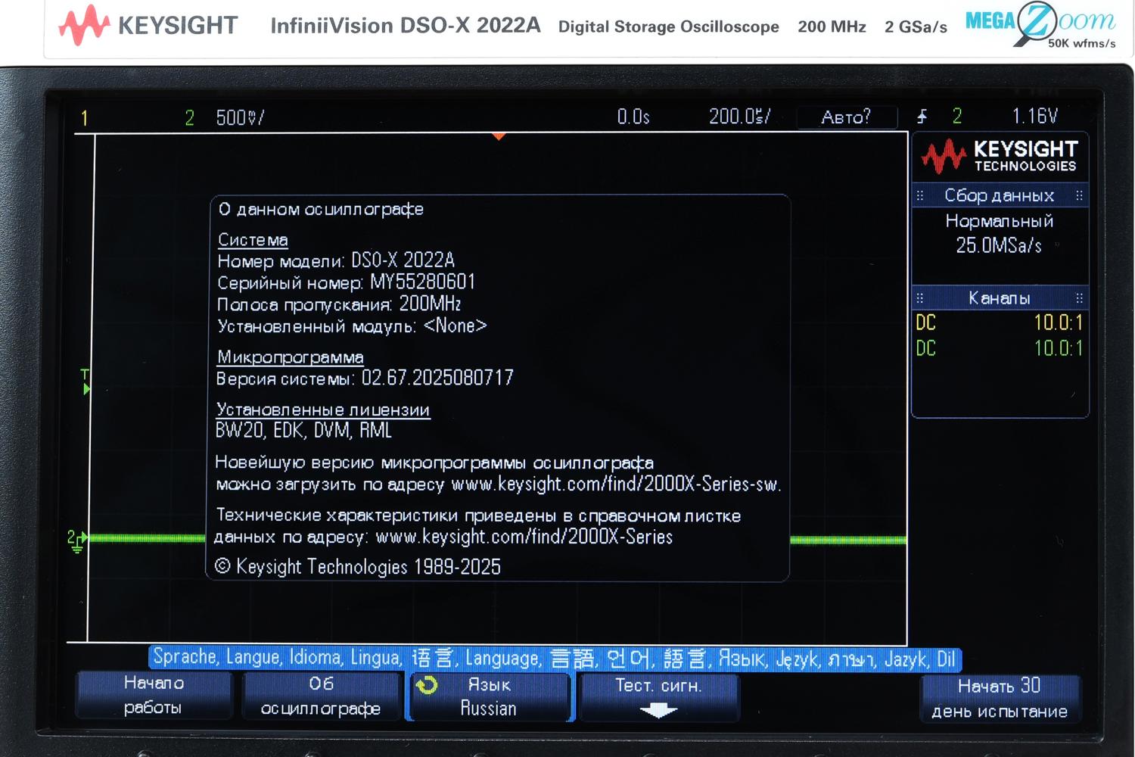Click the right grip icon of Каналы

click(x=1079, y=298)
